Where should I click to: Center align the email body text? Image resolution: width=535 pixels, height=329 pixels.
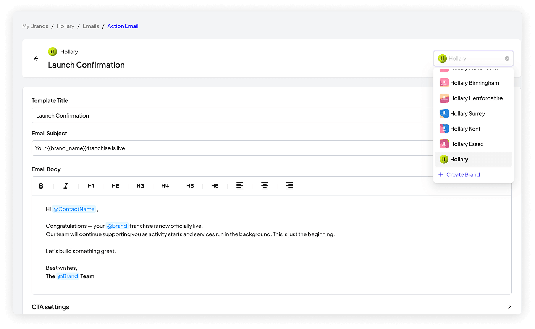point(265,186)
